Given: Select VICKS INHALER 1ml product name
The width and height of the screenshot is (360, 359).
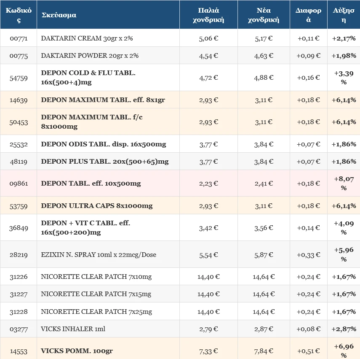Looking at the screenshot, I should 73,329.
